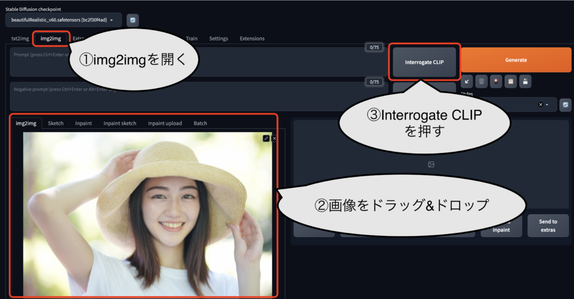The width and height of the screenshot is (574, 299).
Task: Clear the selected styles with X button
Action: tap(540, 105)
